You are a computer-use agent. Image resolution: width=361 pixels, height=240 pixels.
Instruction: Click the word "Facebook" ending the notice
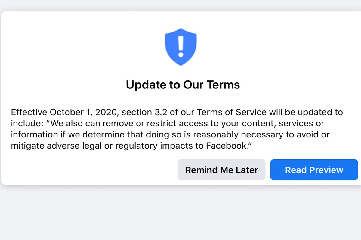(227, 145)
